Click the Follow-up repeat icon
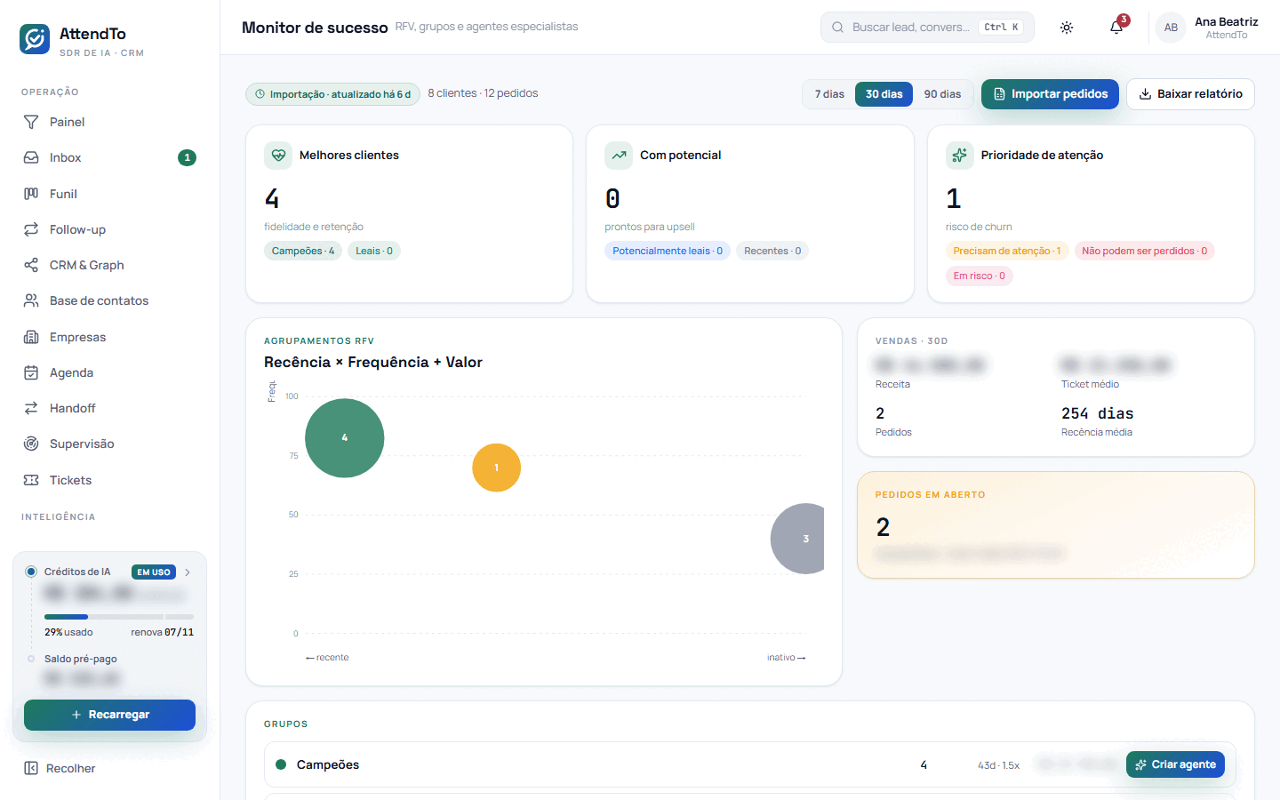 coord(31,229)
